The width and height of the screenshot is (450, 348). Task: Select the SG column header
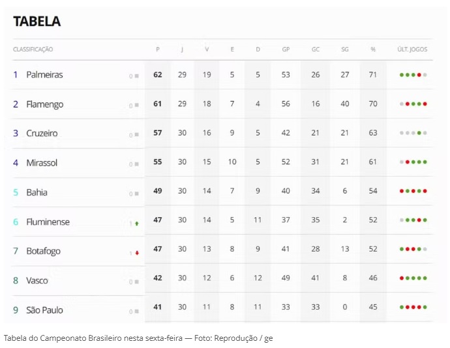coord(345,50)
